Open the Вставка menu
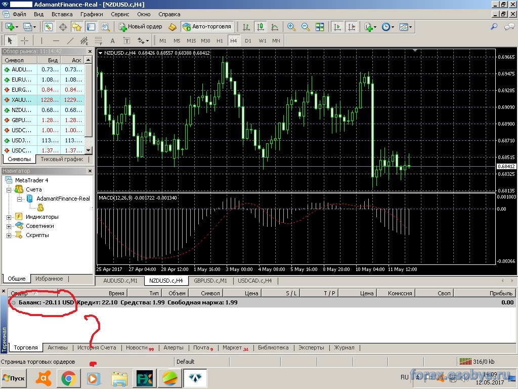Screen dimensions: 518x389 [x=62, y=14]
